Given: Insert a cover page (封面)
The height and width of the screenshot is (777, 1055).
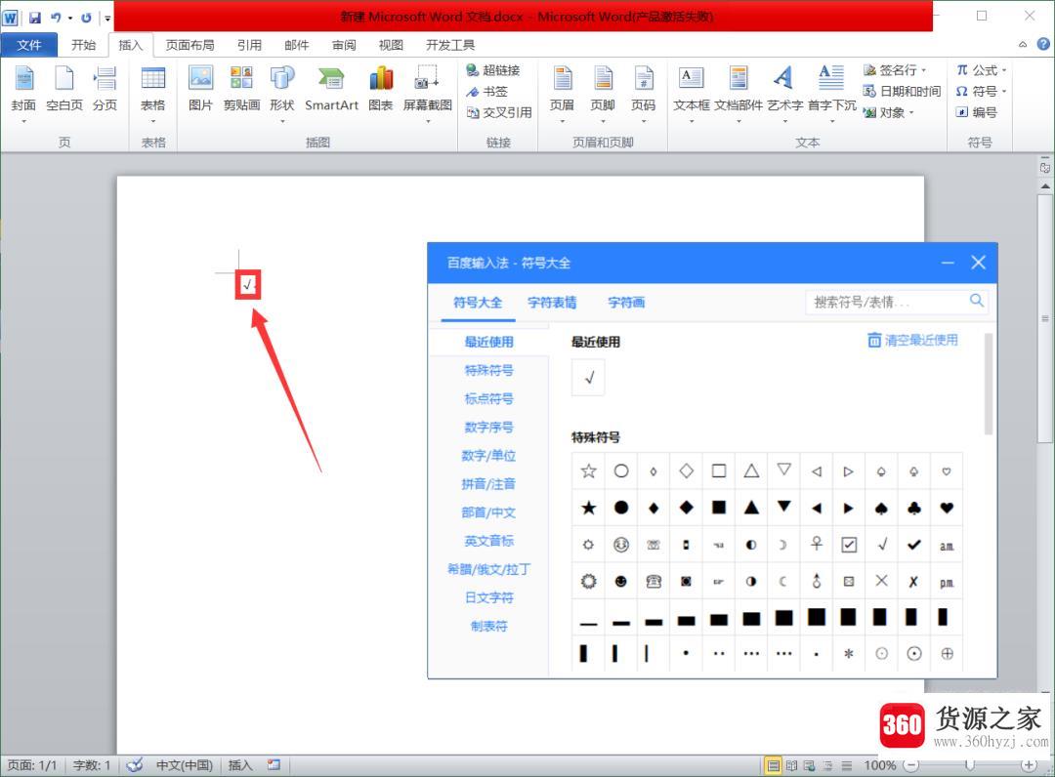Looking at the screenshot, I should pos(23,93).
